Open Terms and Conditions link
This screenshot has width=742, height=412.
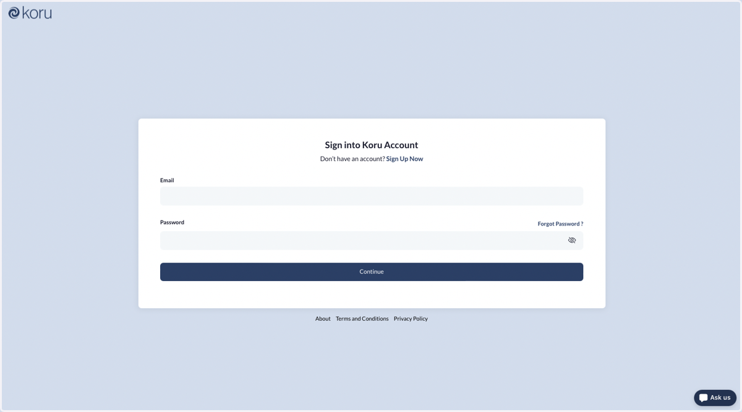(x=362, y=319)
